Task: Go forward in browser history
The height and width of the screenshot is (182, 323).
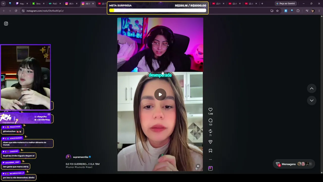Action: [x=10, y=11]
